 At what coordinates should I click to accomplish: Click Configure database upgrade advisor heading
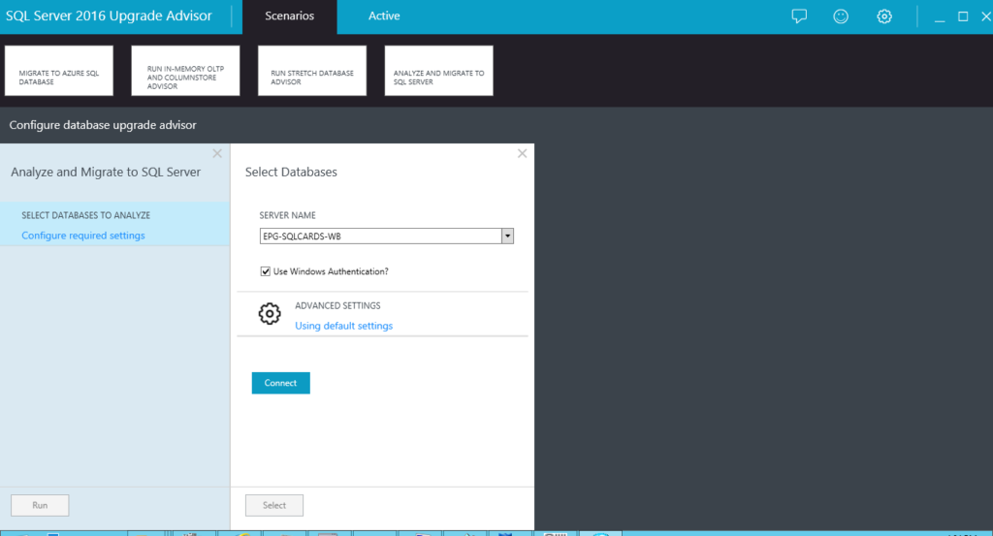point(103,125)
